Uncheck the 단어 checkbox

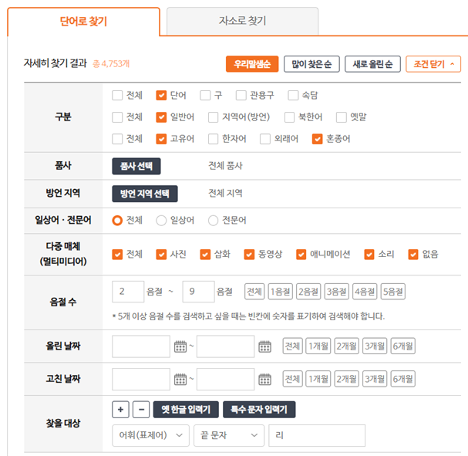[x=161, y=96]
